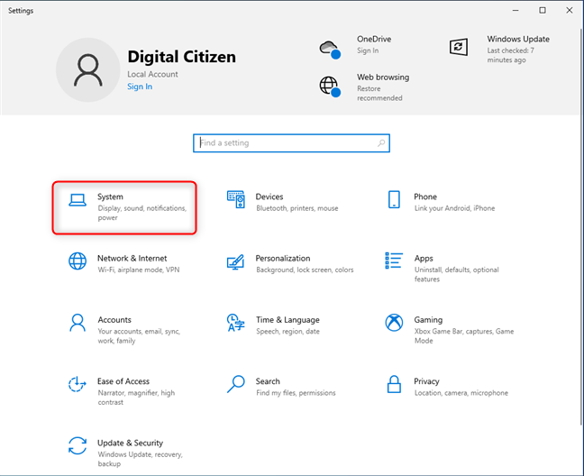Click the Apps list icon
This screenshot has height=476, width=584.
pos(394,261)
